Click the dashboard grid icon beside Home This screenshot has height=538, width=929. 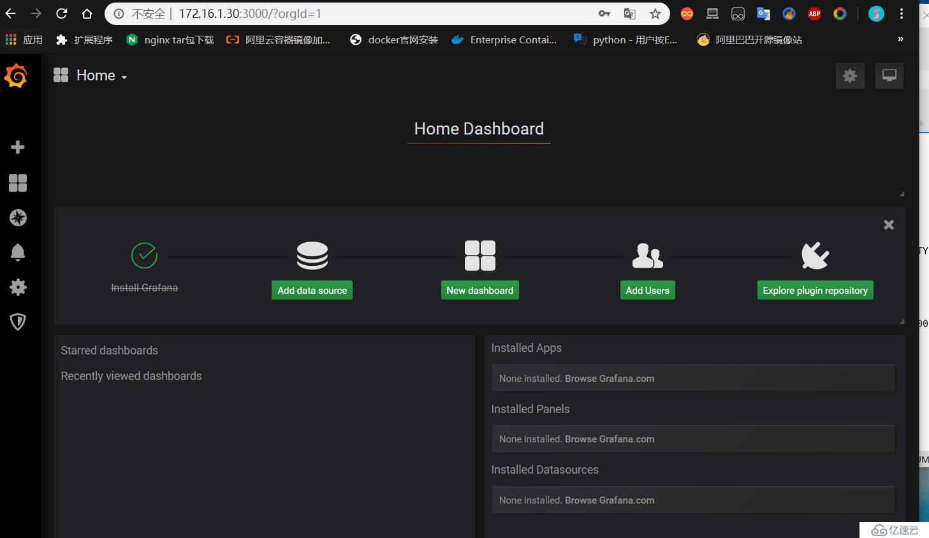(61, 75)
